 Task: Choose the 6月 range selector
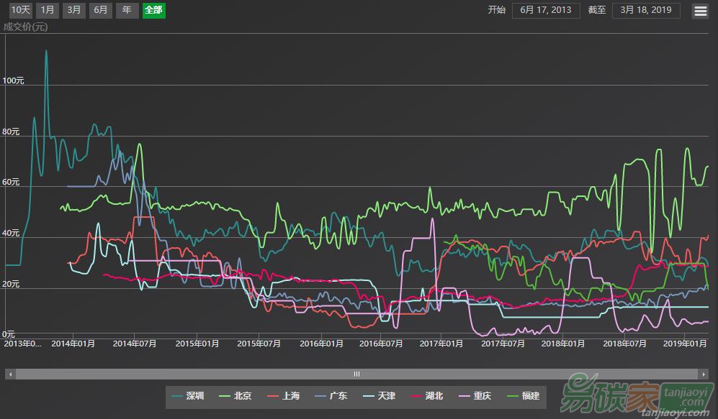click(x=101, y=10)
